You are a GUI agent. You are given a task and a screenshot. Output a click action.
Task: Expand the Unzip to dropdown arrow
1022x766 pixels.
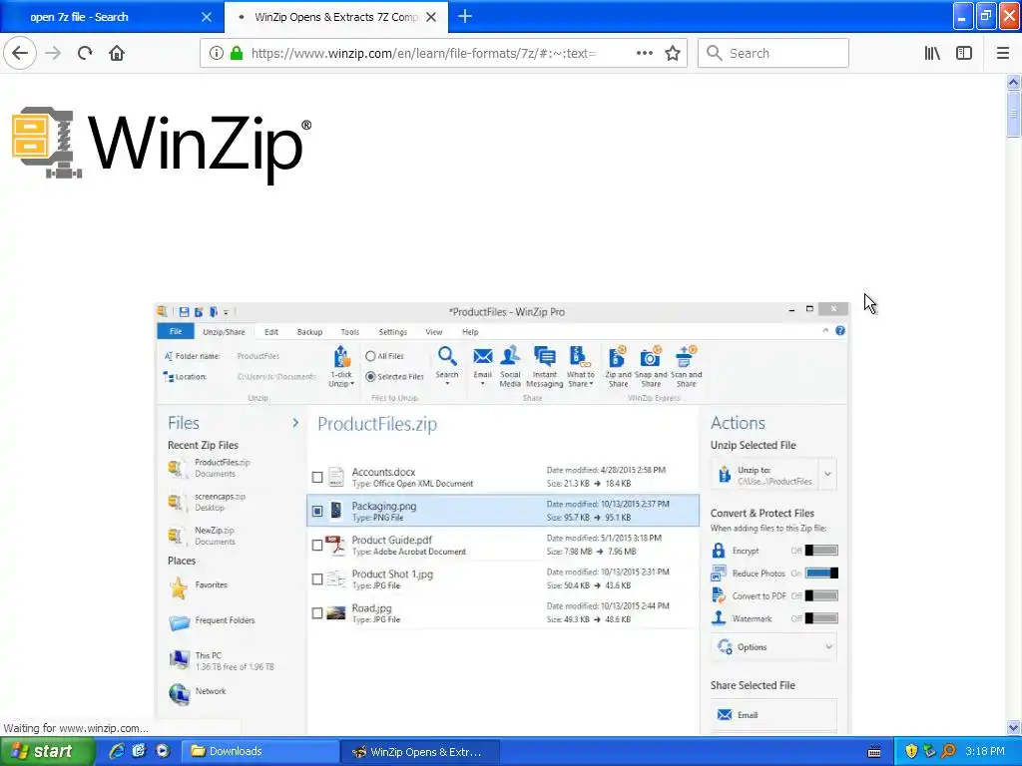(x=827, y=474)
